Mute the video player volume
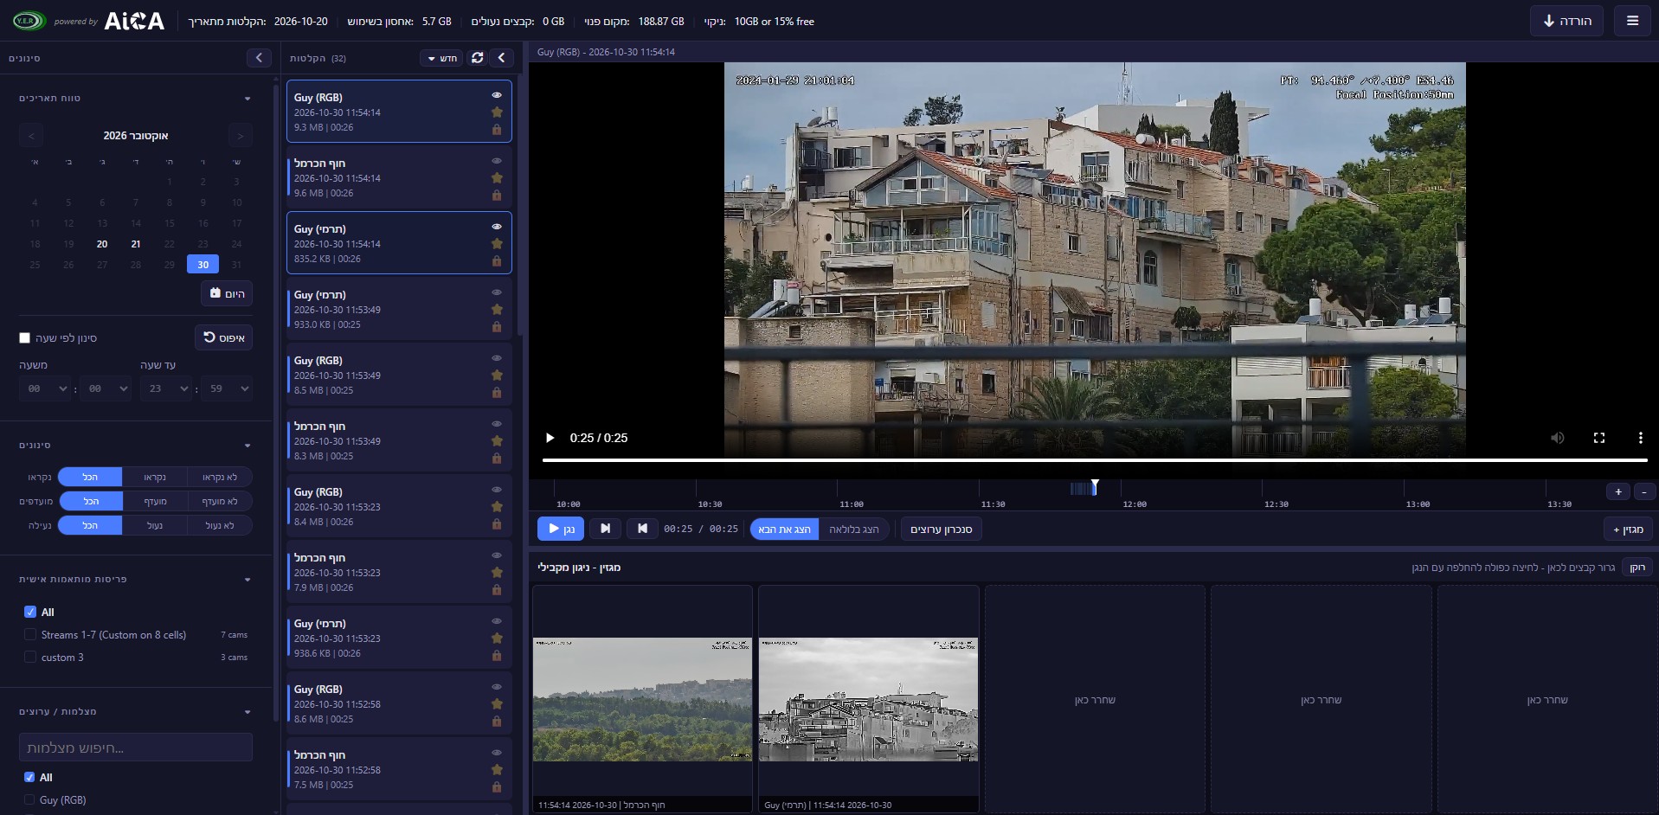The width and height of the screenshot is (1659, 815). pos(1557,438)
